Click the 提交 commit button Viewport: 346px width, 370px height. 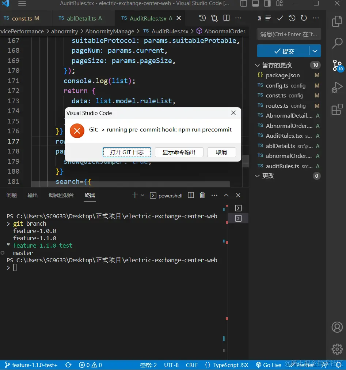(283, 51)
